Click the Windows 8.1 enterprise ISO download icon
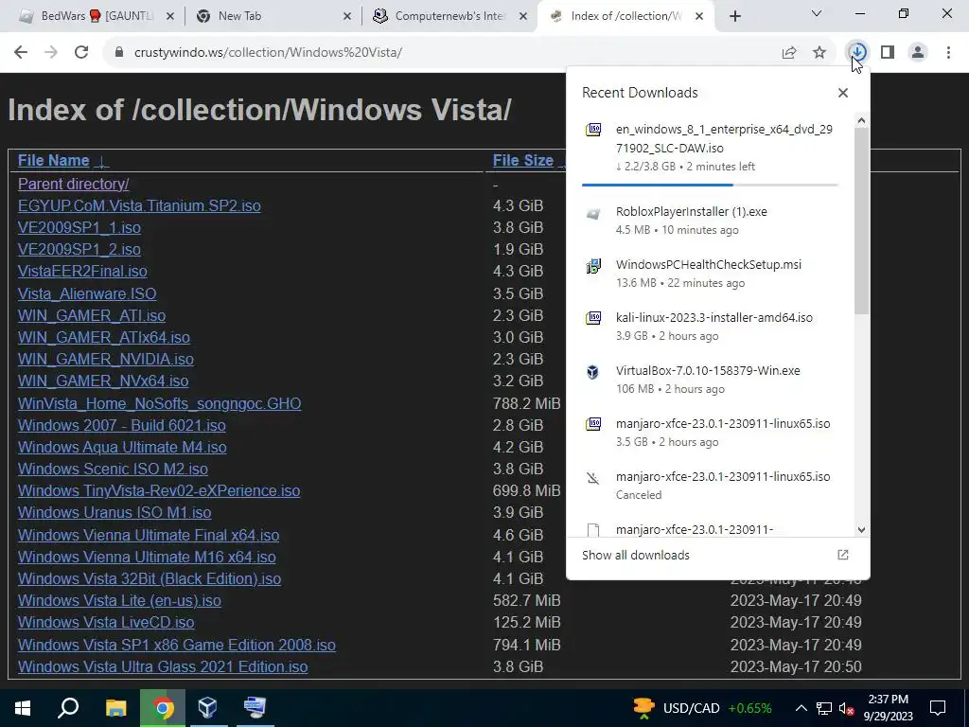 pos(593,129)
